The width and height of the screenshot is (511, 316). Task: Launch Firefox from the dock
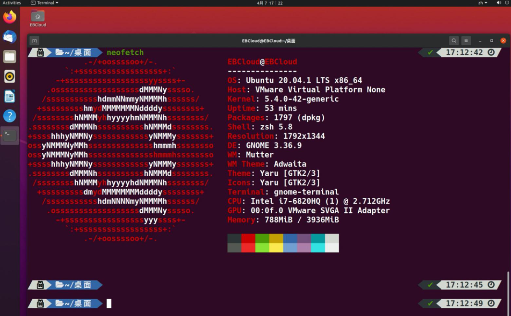pos(10,17)
